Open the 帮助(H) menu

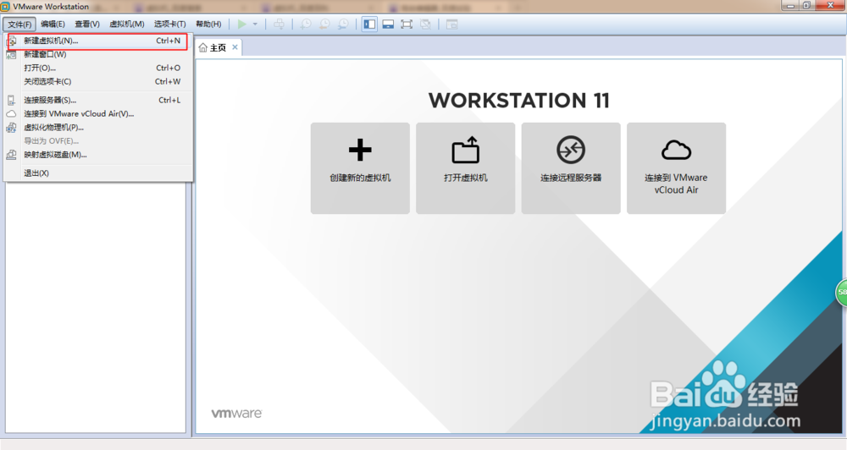pyautogui.click(x=208, y=25)
